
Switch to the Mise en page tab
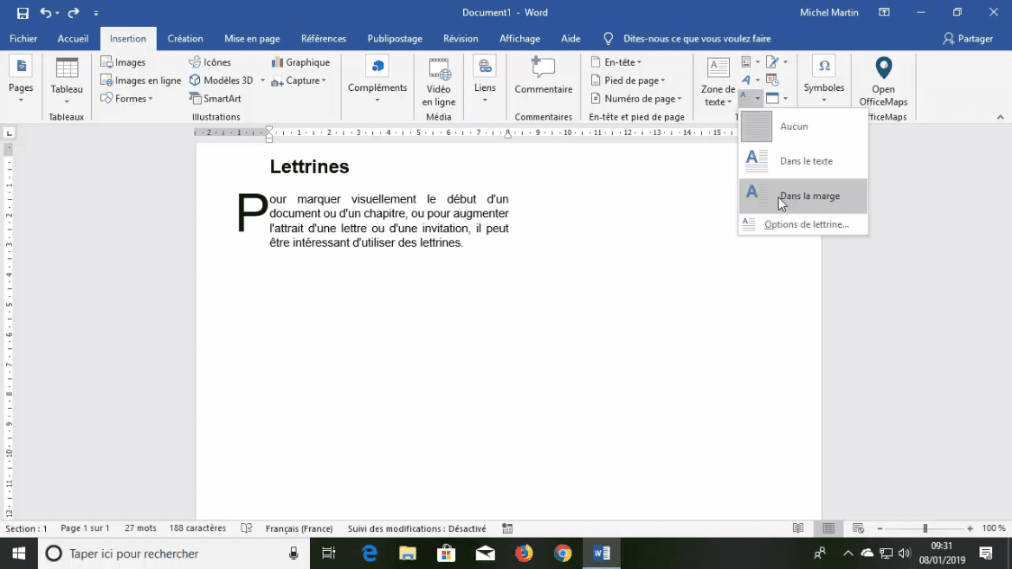(x=252, y=39)
